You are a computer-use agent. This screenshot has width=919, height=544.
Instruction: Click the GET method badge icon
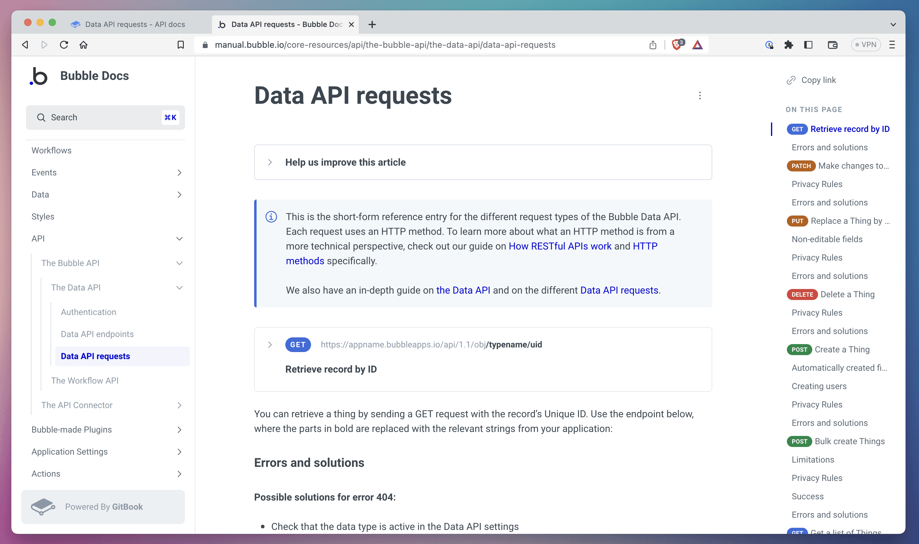(298, 344)
